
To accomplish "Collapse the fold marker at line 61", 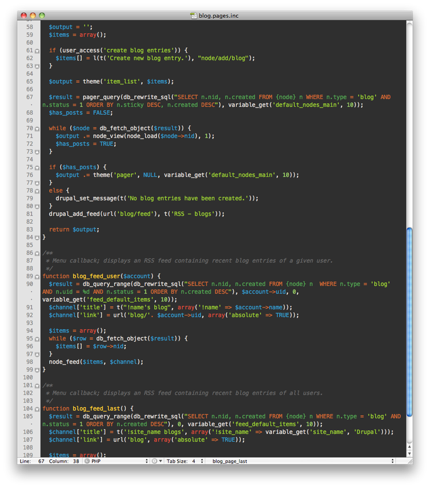I will click(37, 51).
